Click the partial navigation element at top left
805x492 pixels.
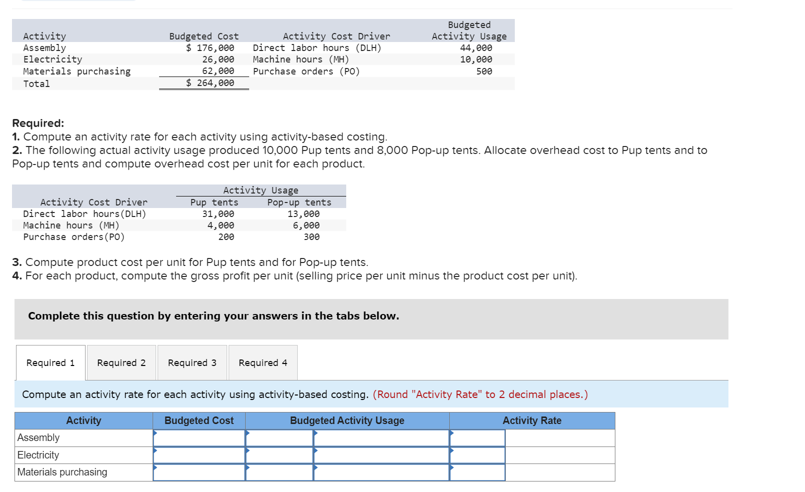click(78, 2)
